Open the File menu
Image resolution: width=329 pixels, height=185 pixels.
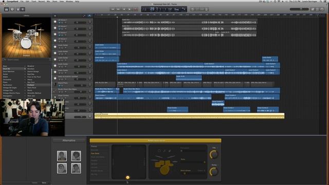click(22, 1)
